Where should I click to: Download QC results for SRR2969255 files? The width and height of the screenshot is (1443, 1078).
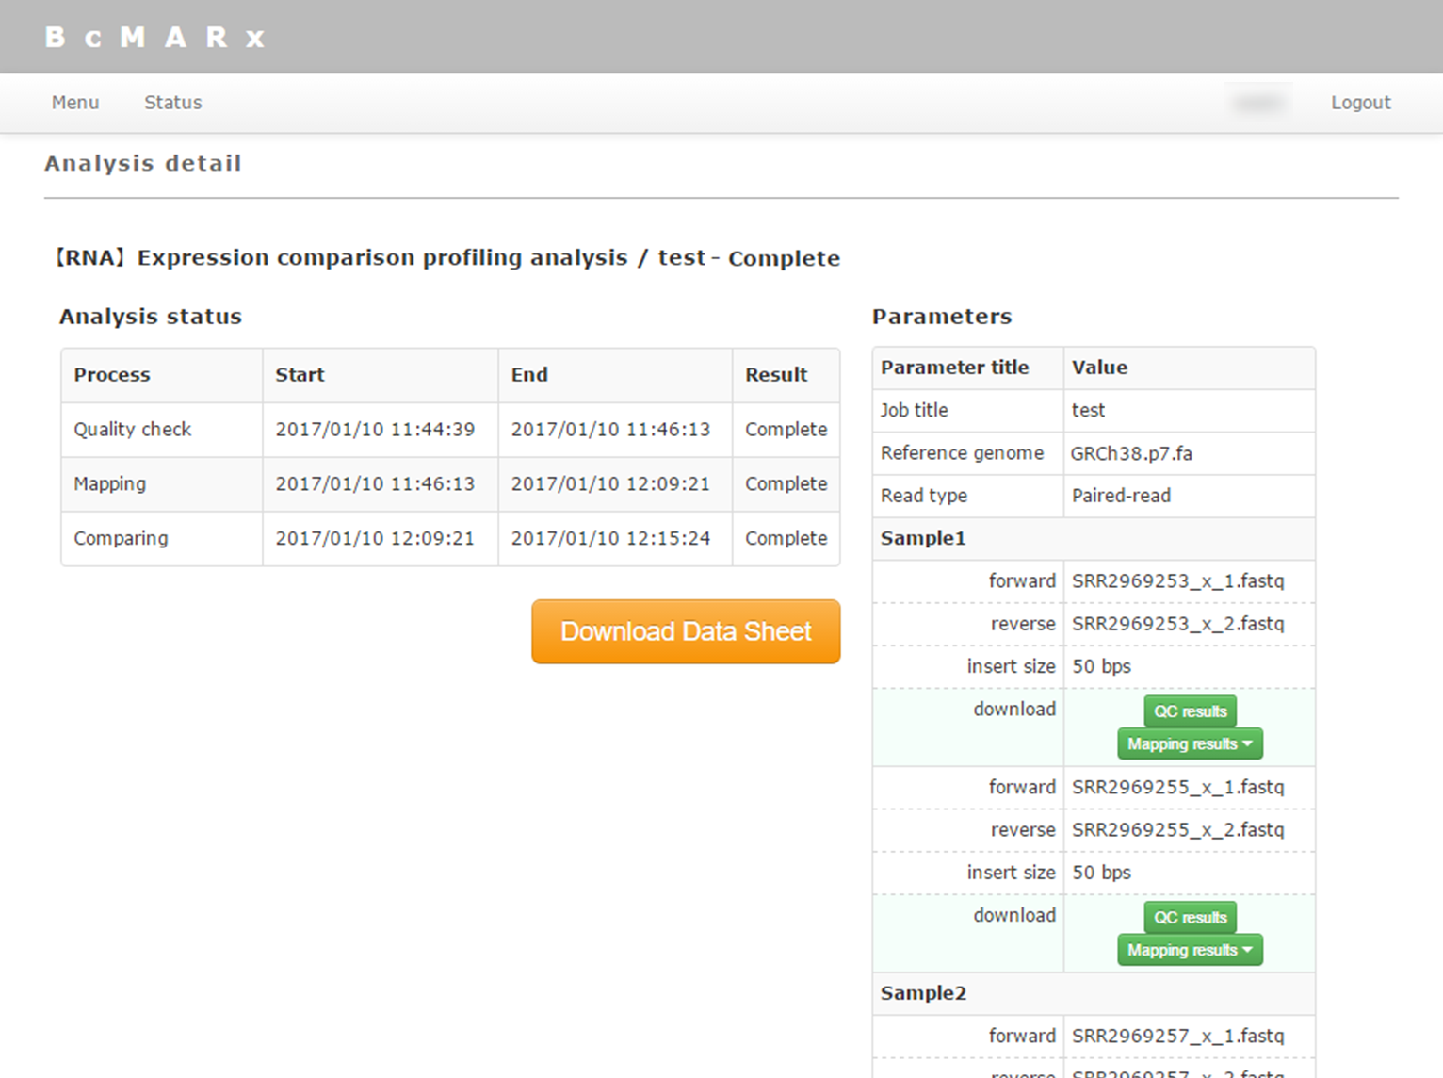coord(1190,918)
